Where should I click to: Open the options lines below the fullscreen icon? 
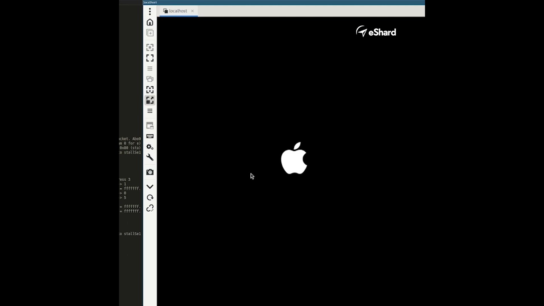pos(150,68)
